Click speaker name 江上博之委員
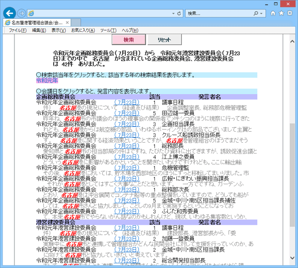This screenshot has width=298, height=268. click(178, 157)
